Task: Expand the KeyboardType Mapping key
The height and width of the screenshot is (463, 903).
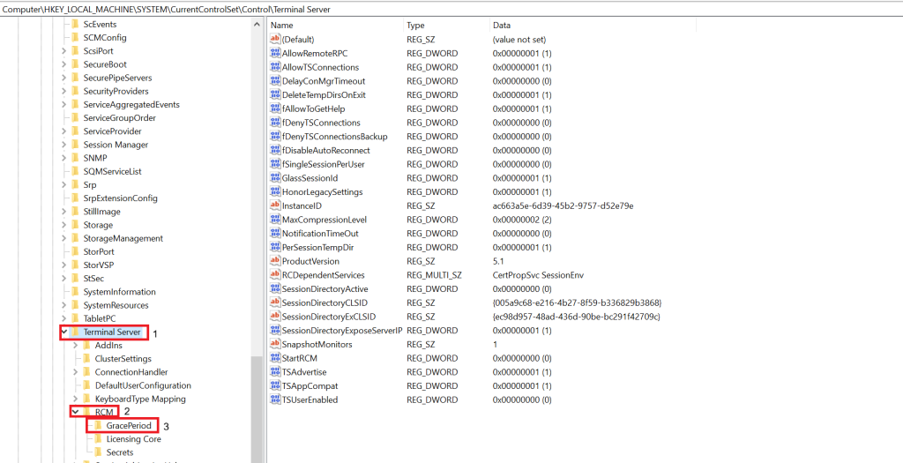Action: point(76,399)
